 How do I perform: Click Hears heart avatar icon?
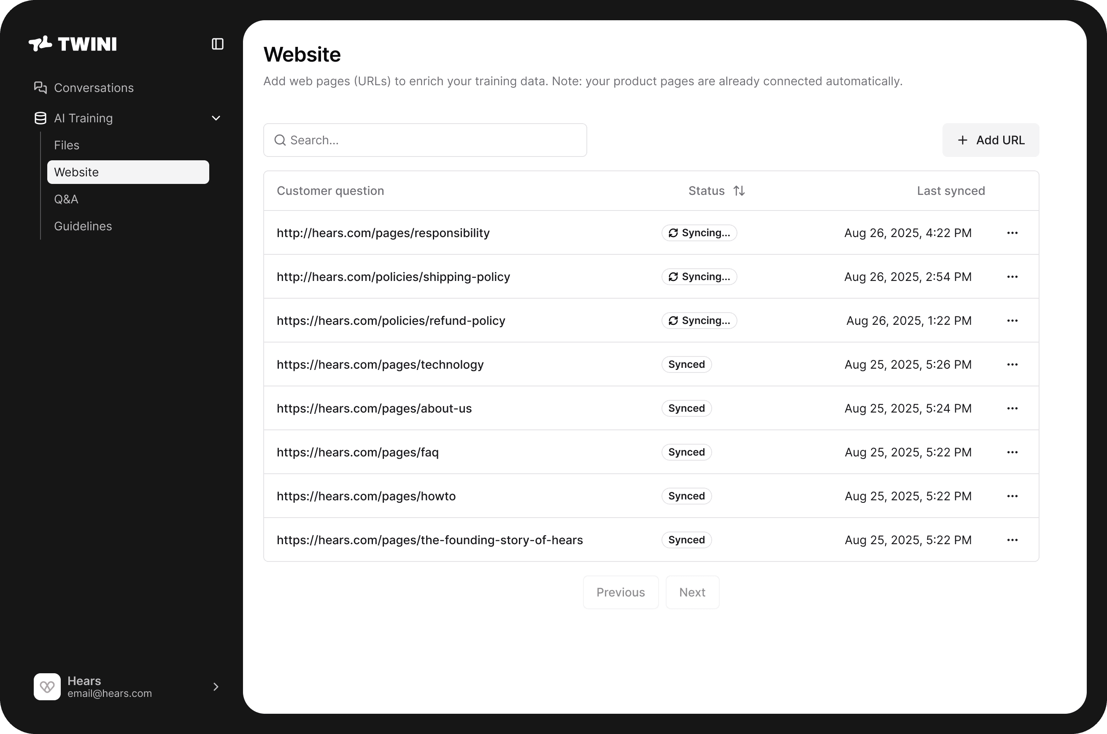47,687
